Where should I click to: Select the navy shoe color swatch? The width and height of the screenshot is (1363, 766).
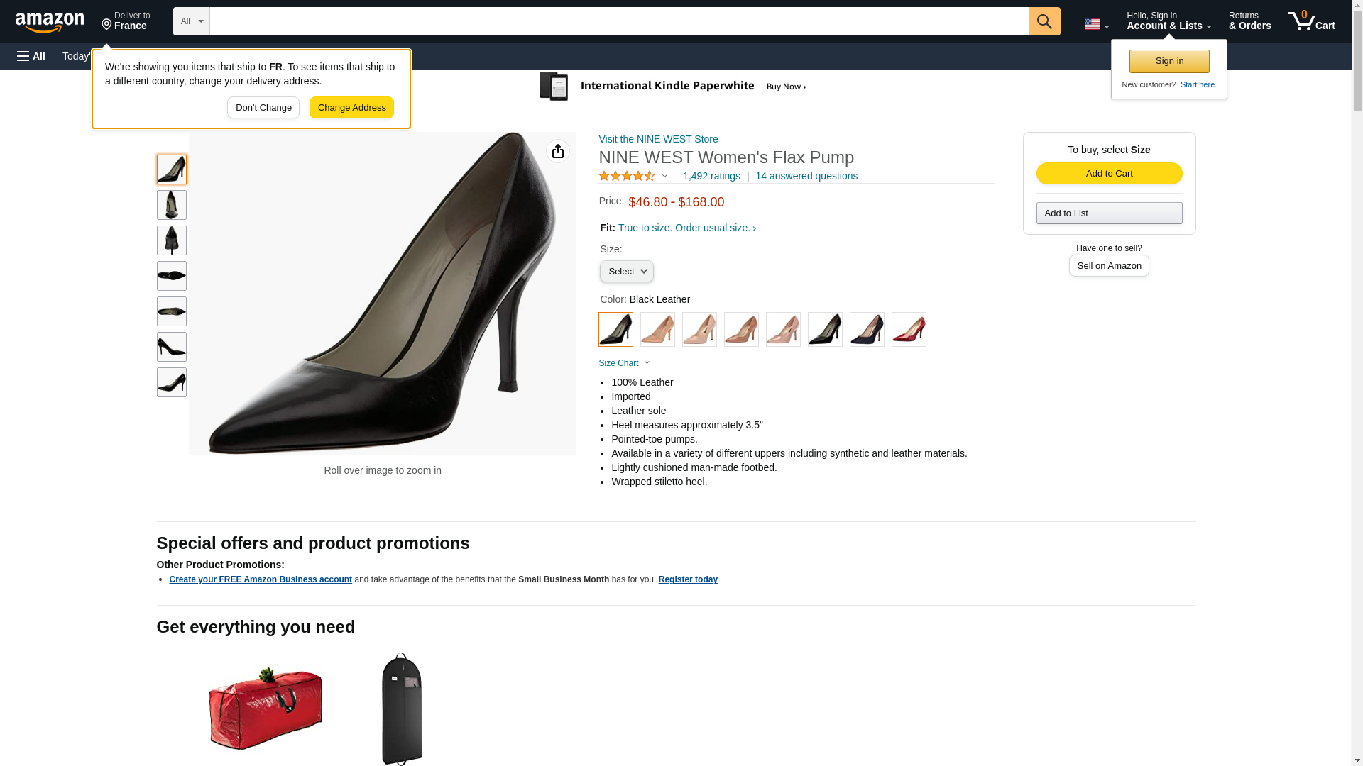click(867, 330)
